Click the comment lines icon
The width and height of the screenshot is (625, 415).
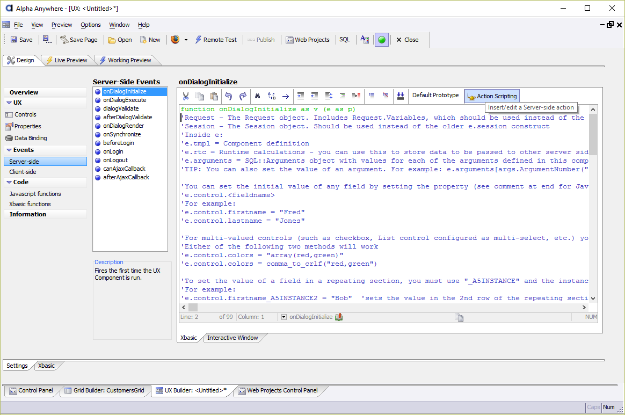tap(372, 96)
